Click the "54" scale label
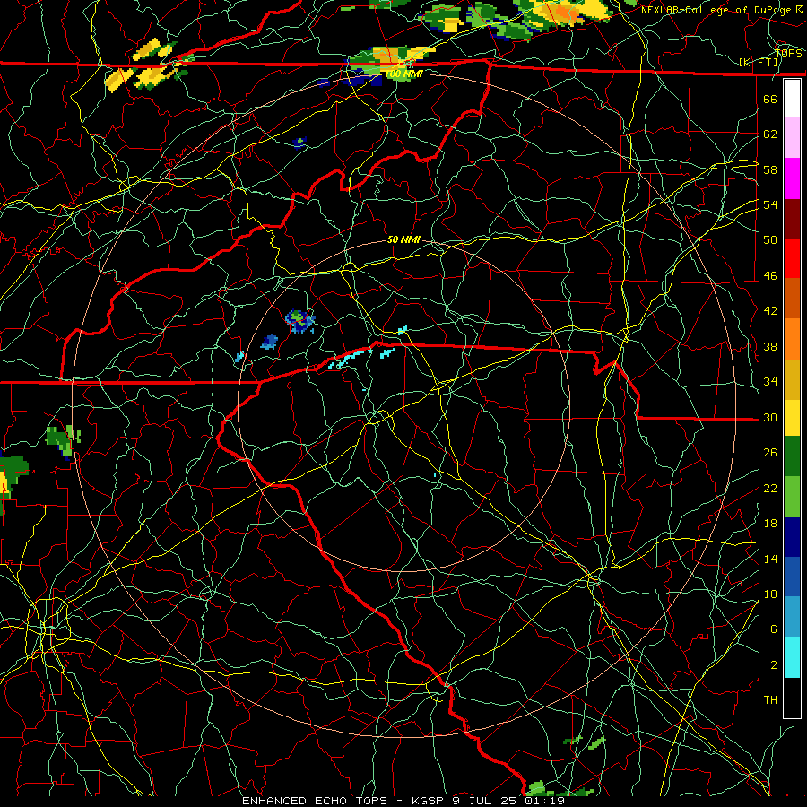 [770, 204]
